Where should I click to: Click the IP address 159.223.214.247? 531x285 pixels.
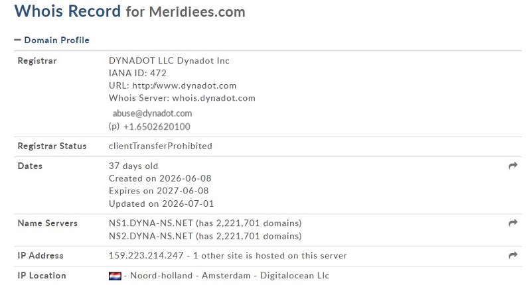tap(146, 256)
